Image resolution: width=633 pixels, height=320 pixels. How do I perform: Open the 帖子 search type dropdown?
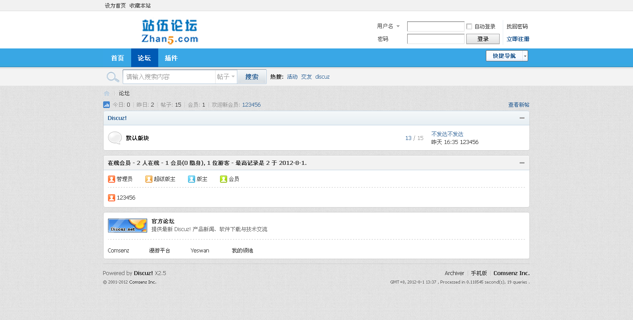[x=226, y=76]
